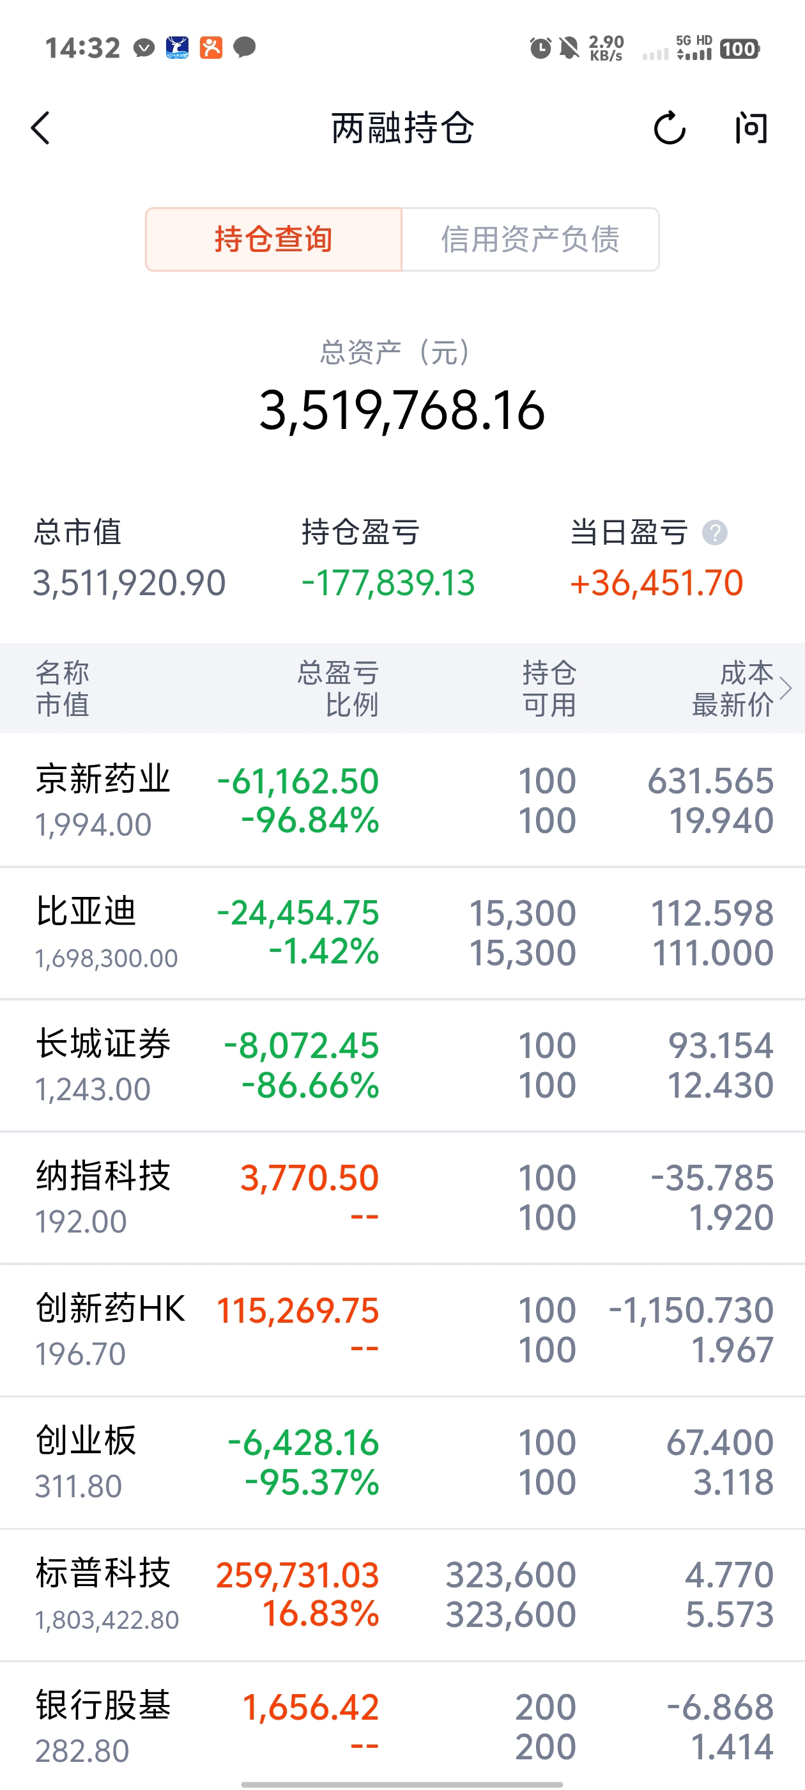805x1790 pixels.
Task: Open the 比亚迪 position details
Action: [402, 933]
